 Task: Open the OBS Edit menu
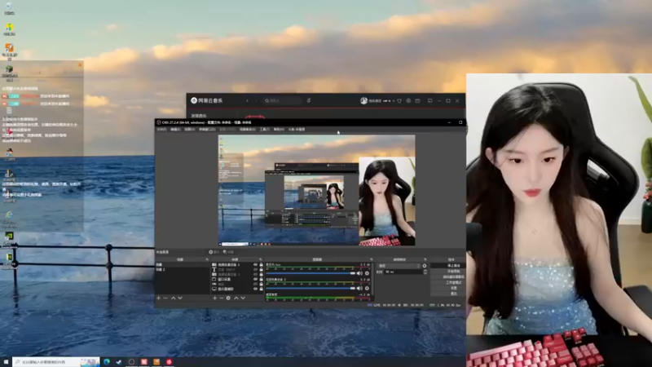click(x=175, y=130)
